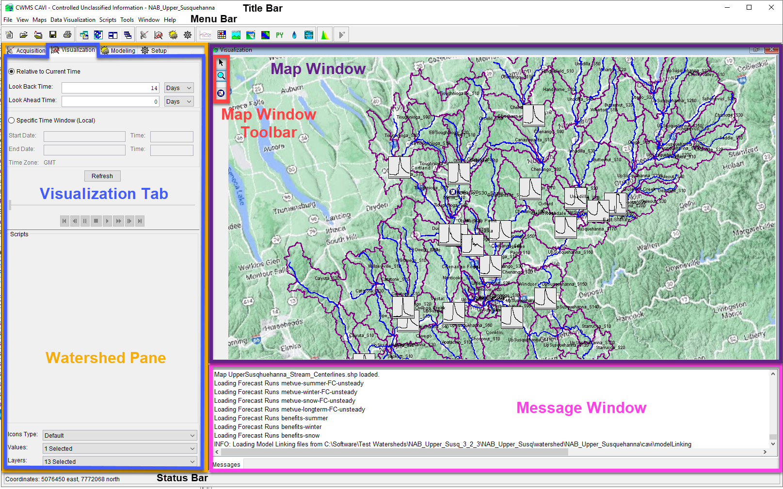Select the pointer arrow tool in map toolbar

click(221, 62)
